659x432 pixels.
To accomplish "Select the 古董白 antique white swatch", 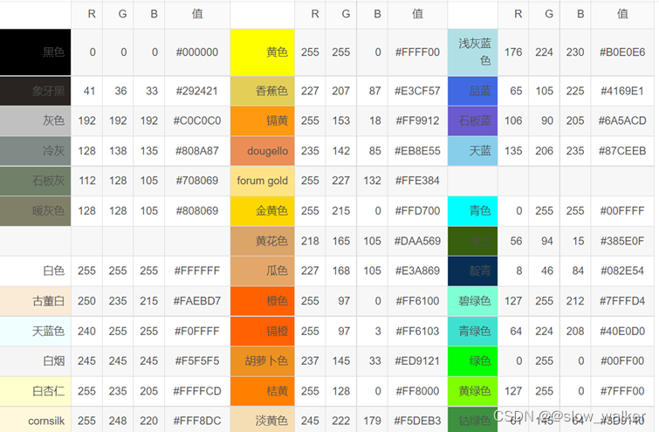I will (x=35, y=301).
